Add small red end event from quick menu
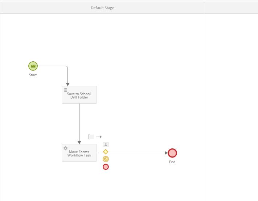The width and height of the screenshot is (258, 201). 106,167
